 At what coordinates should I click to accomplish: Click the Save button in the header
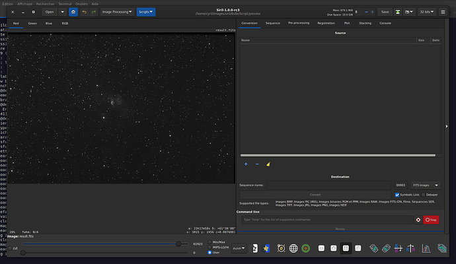pyautogui.click(x=385, y=12)
